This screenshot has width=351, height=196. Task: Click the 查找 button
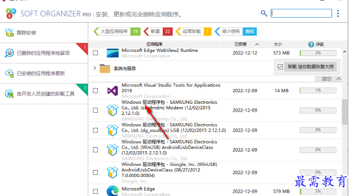coord(249,32)
